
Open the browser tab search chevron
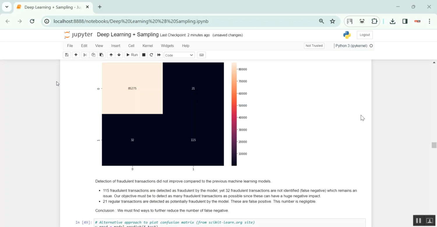(7, 7)
